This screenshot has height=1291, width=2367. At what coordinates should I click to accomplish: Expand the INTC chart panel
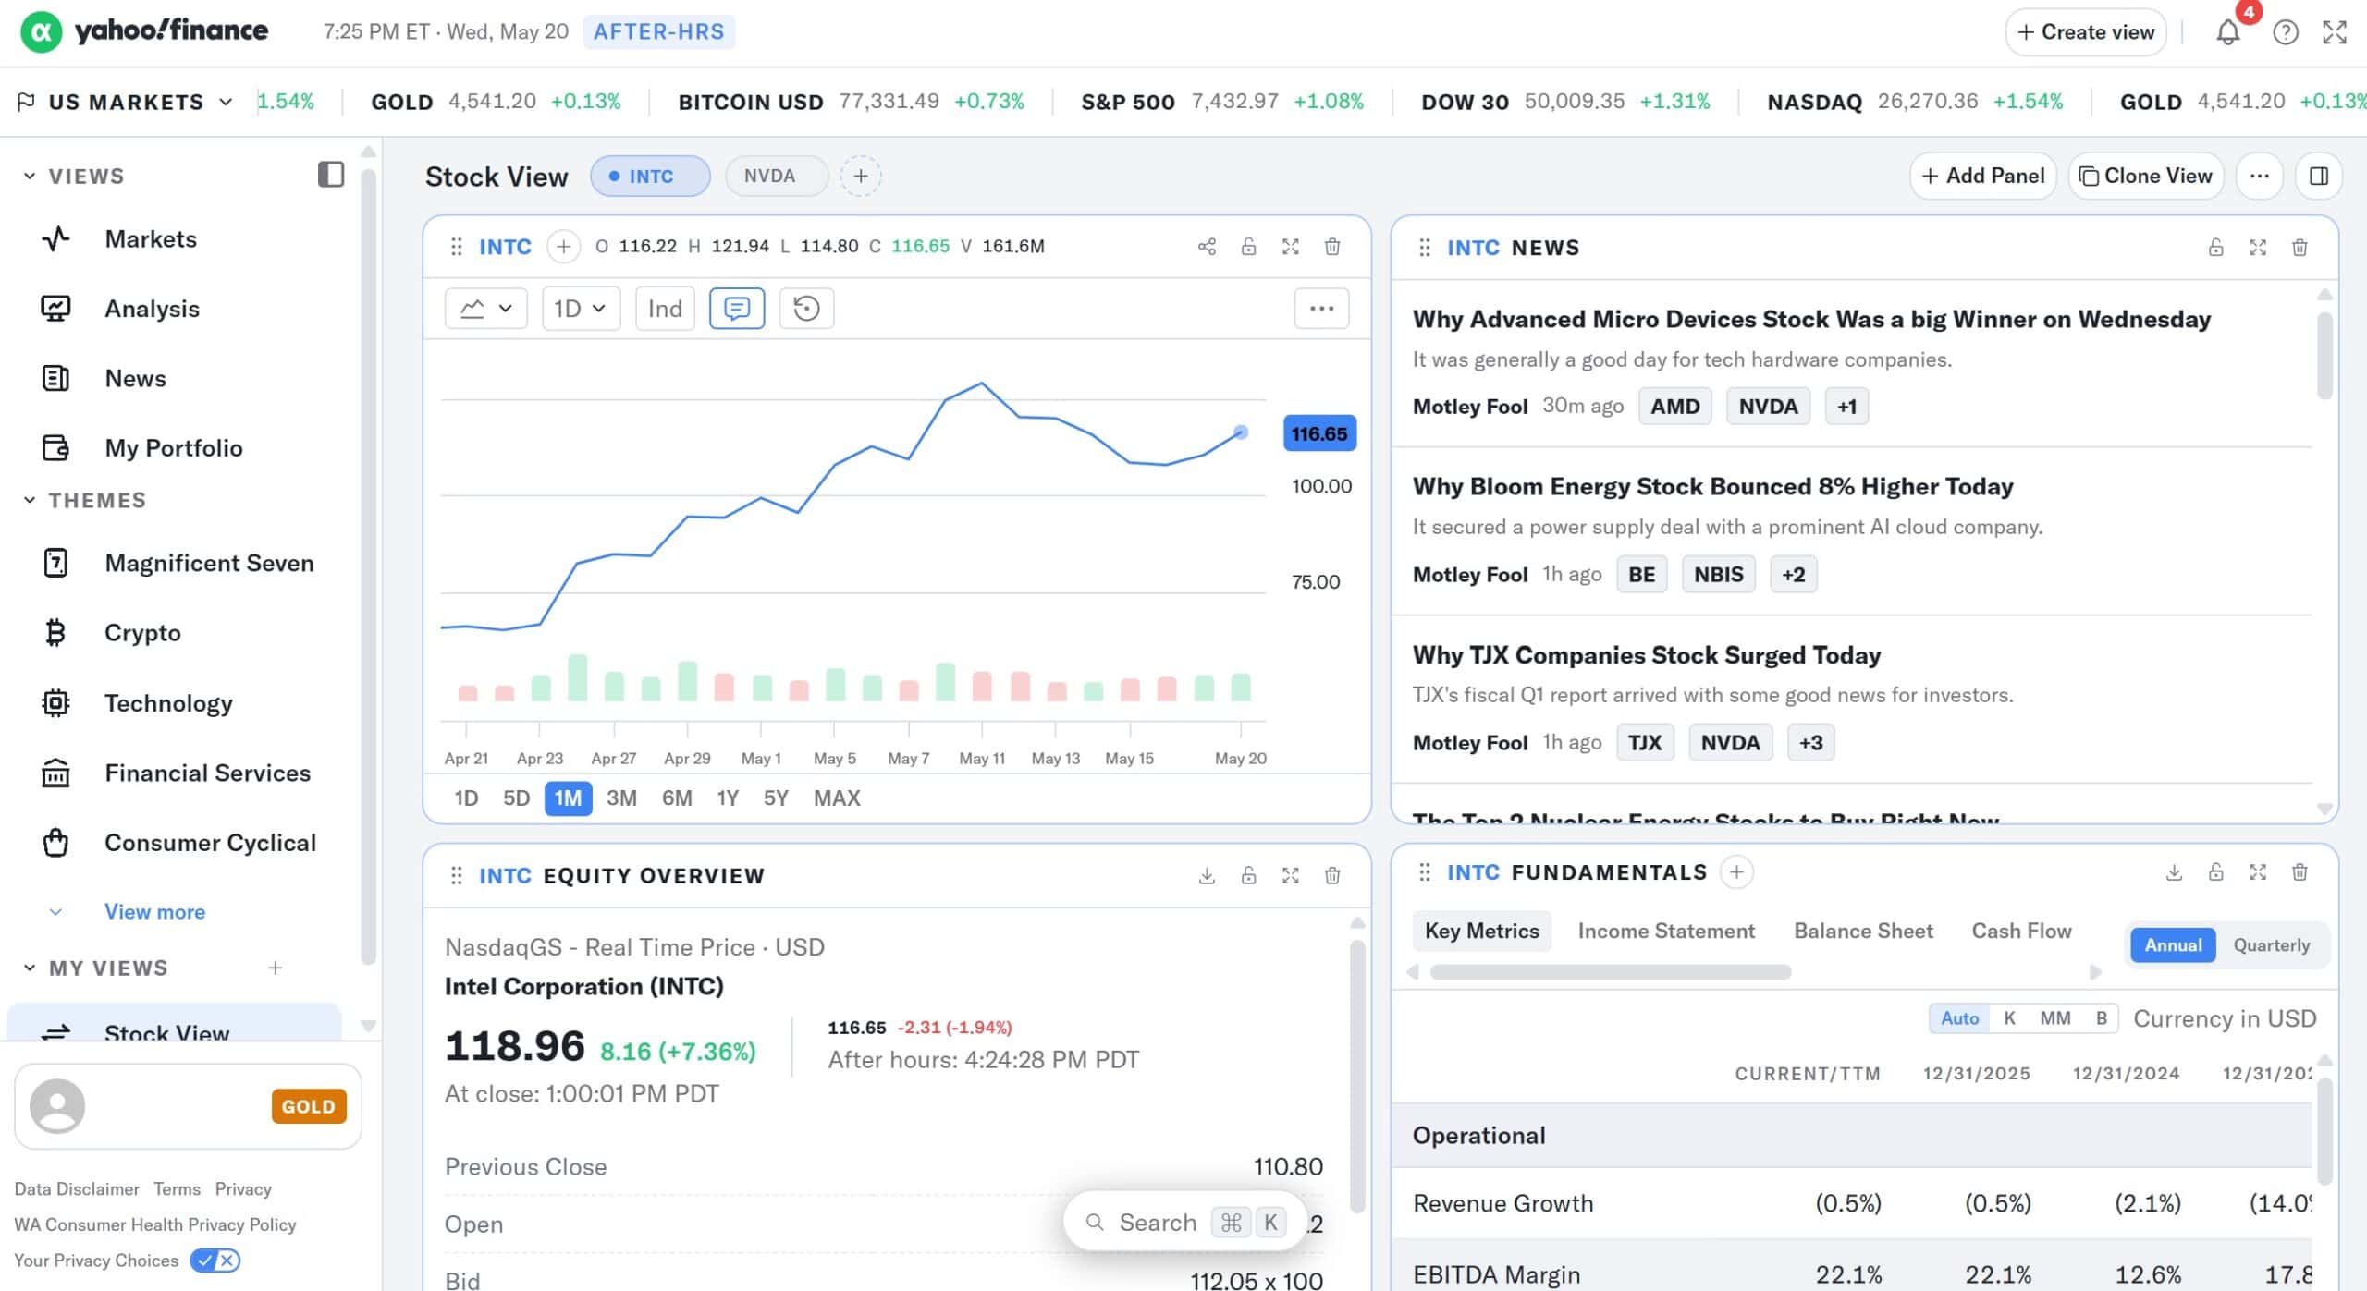coord(1290,247)
